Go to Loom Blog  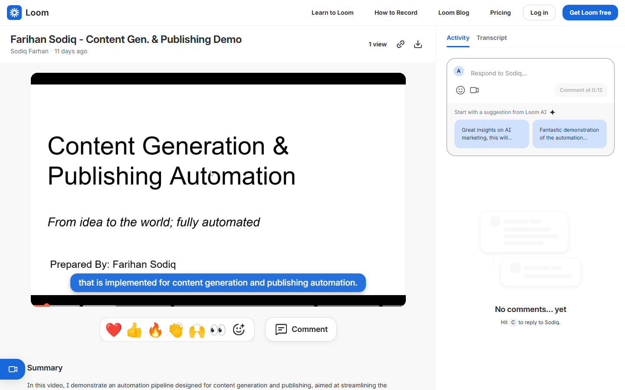(454, 13)
